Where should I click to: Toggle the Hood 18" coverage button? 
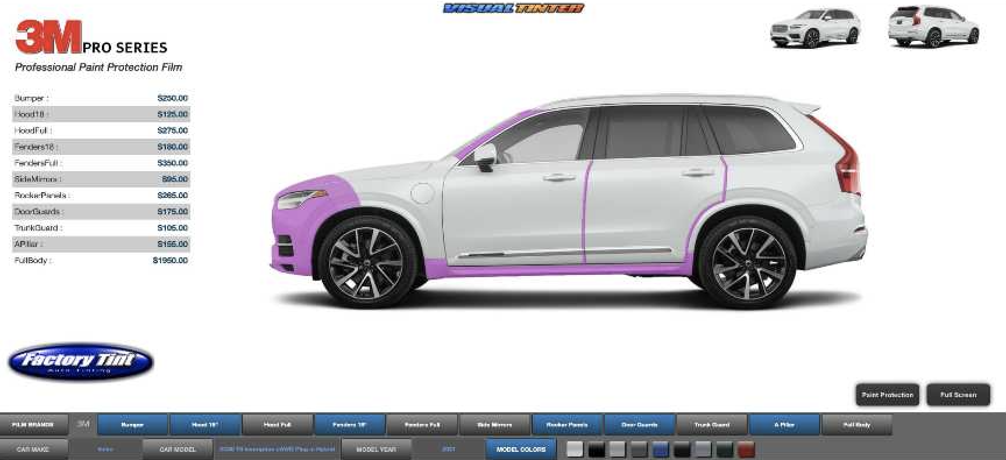pos(205,425)
